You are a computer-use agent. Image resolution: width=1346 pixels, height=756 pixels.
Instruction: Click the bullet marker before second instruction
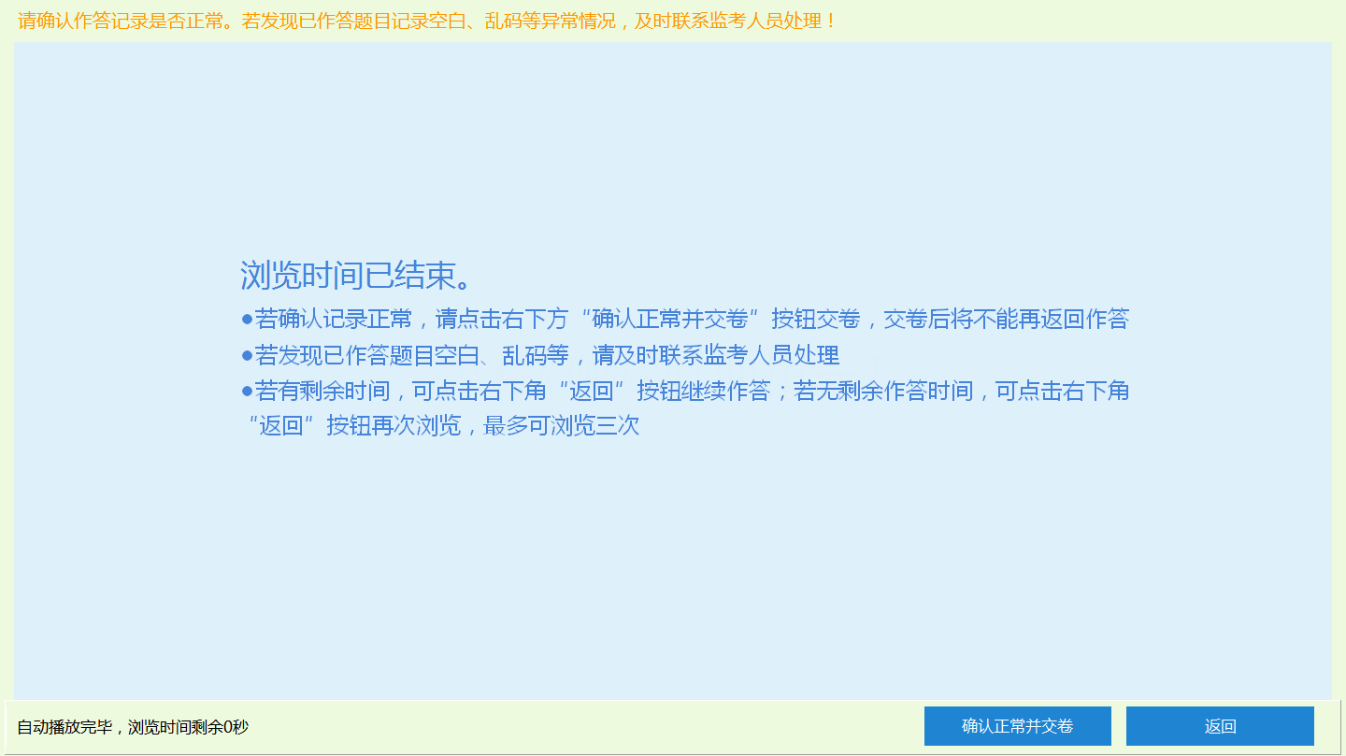(246, 355)
